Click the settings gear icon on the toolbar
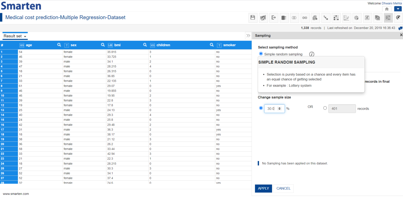 357,18
